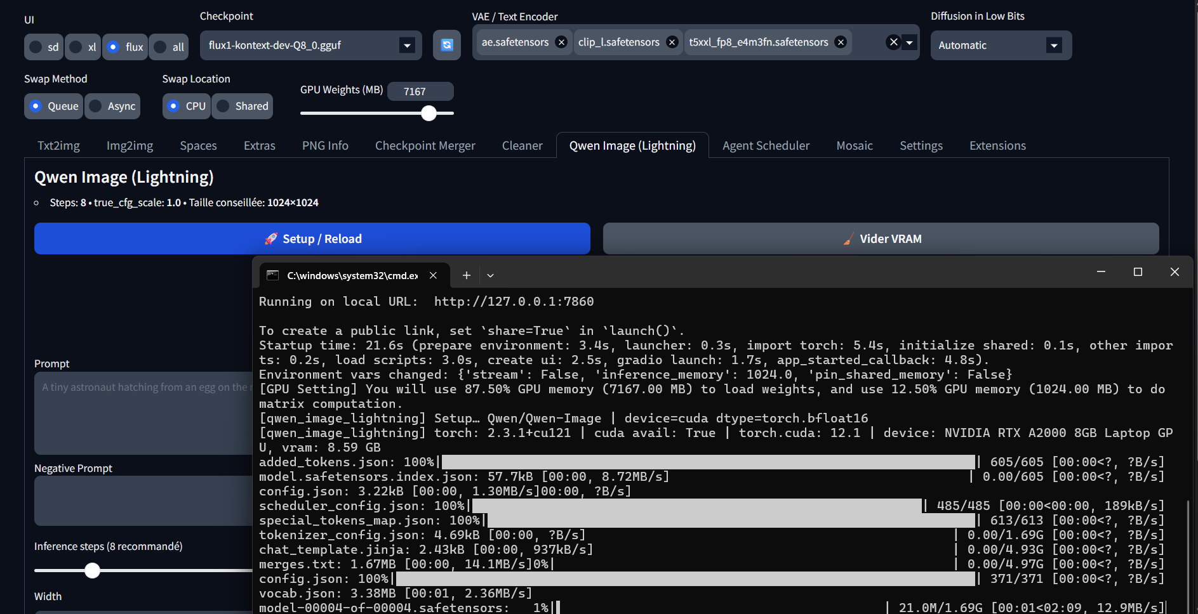Switch to the Img2img tab
Image resolution: width=1198 pixels, height=614 pixels.
point(130,145)
